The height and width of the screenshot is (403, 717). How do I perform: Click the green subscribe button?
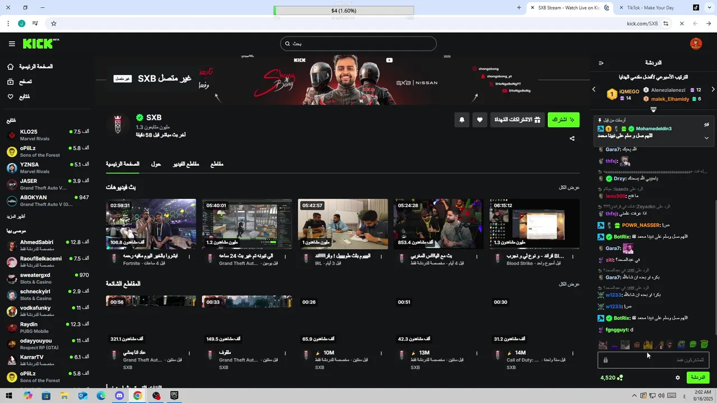click(564, 120)
